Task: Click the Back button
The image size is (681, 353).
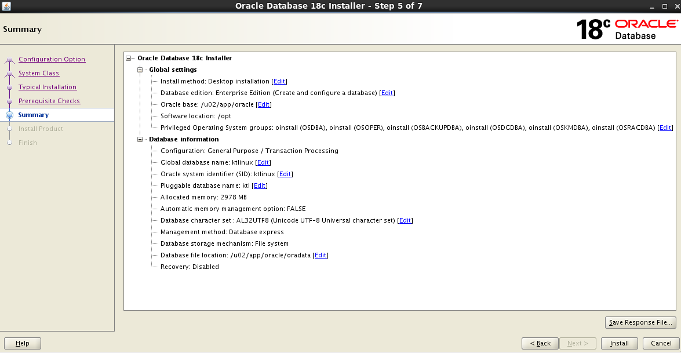Action: (x=540, y=343)
